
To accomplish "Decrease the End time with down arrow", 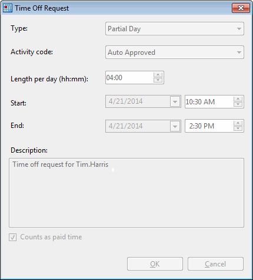I will (238, 129).
